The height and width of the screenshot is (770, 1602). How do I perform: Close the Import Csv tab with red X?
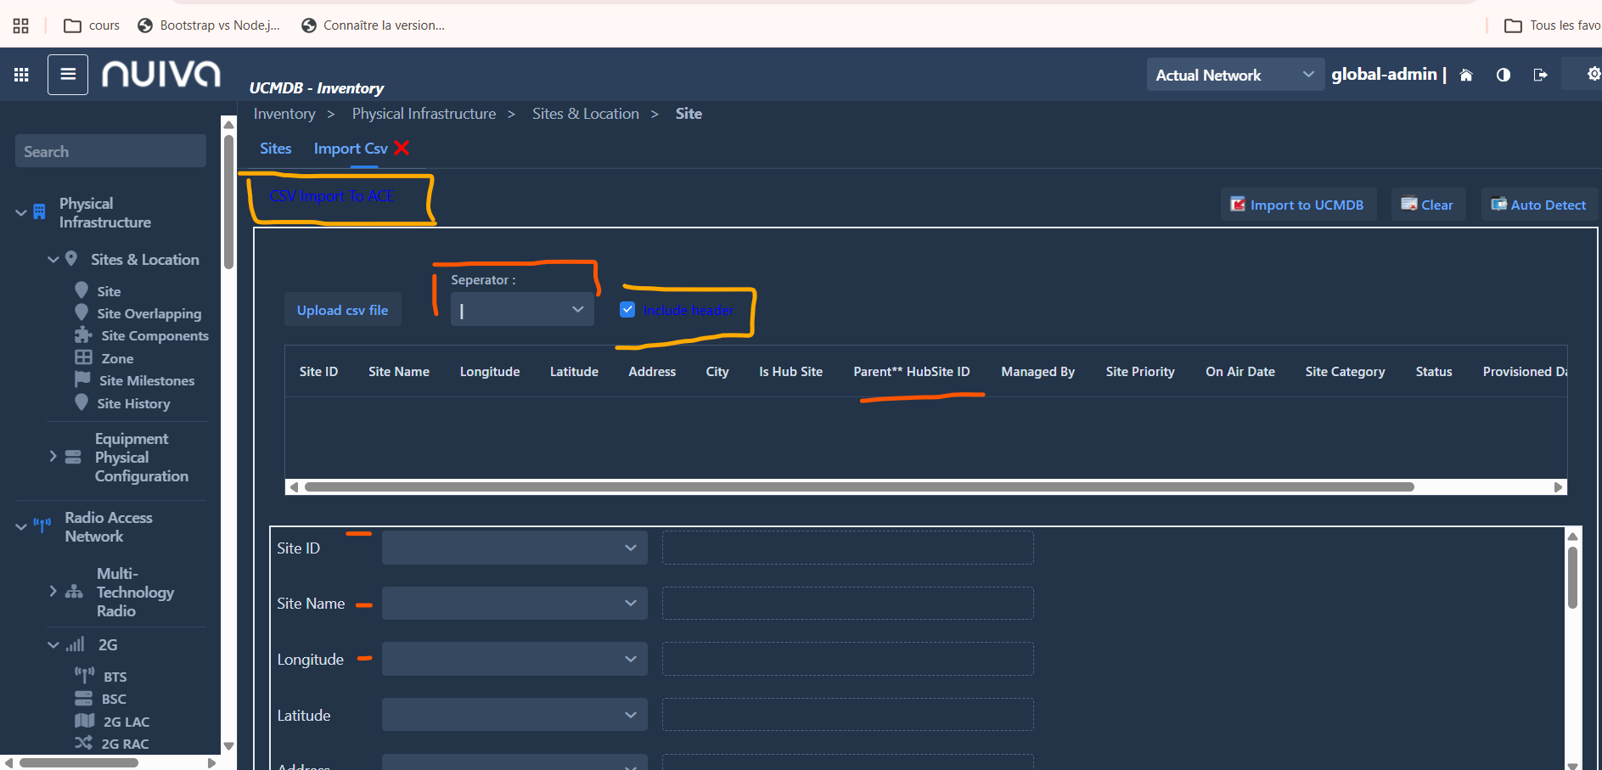click(402, 148)
